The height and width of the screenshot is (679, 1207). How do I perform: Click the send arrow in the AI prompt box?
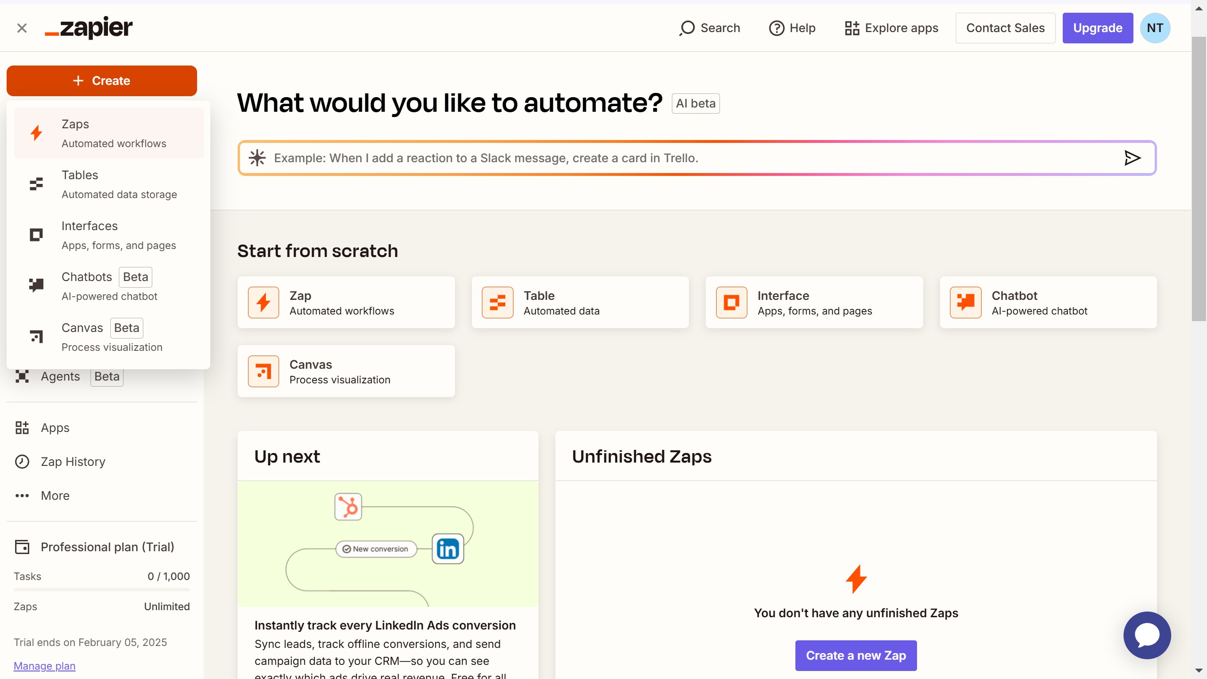1132,158
